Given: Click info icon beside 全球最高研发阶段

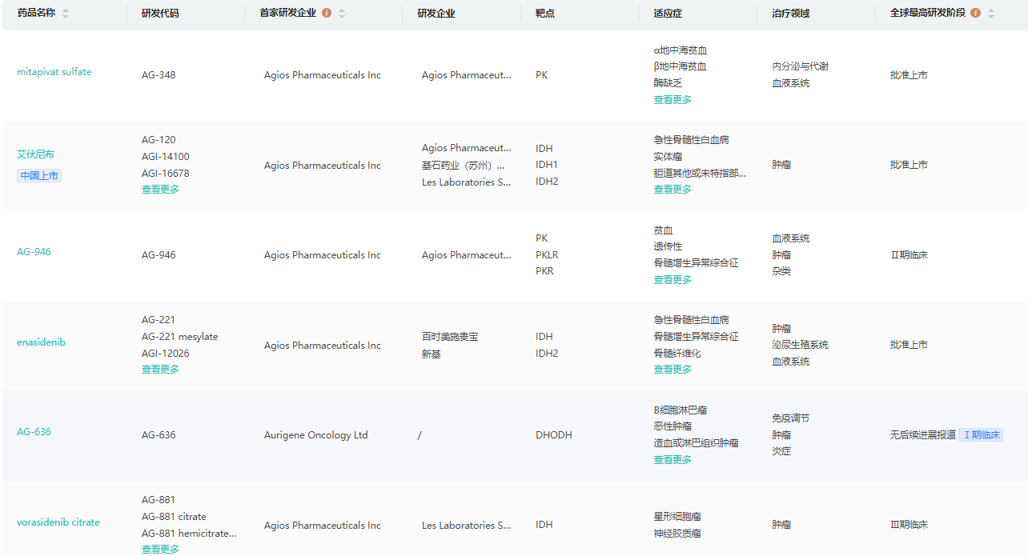Looking at the screenshot, I should 975,14.
